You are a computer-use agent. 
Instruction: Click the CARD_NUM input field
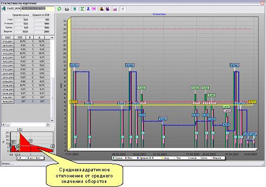point(37,9)
